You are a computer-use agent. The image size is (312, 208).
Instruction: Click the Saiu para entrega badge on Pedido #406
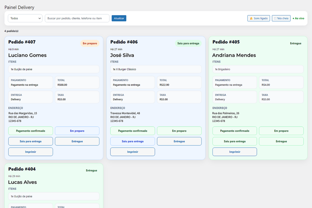[x=188, y=44]
